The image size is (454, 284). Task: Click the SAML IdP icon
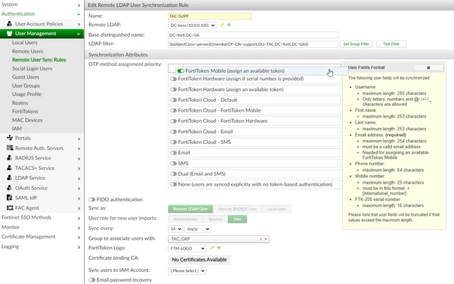[10, 198]
